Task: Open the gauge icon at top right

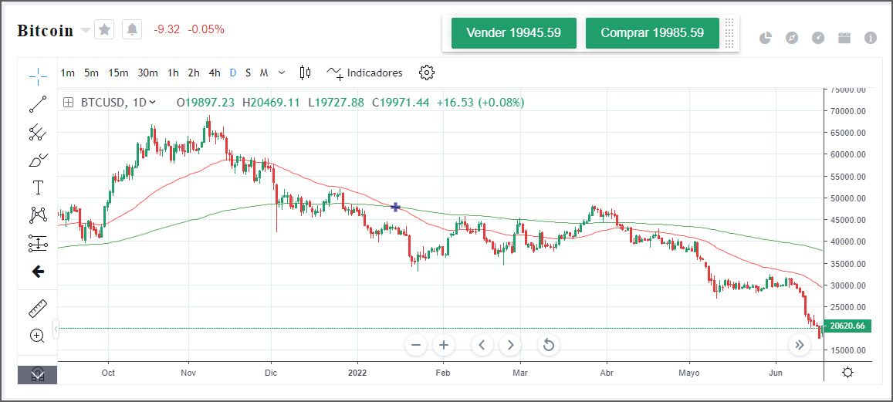Action: pos(818,38)
